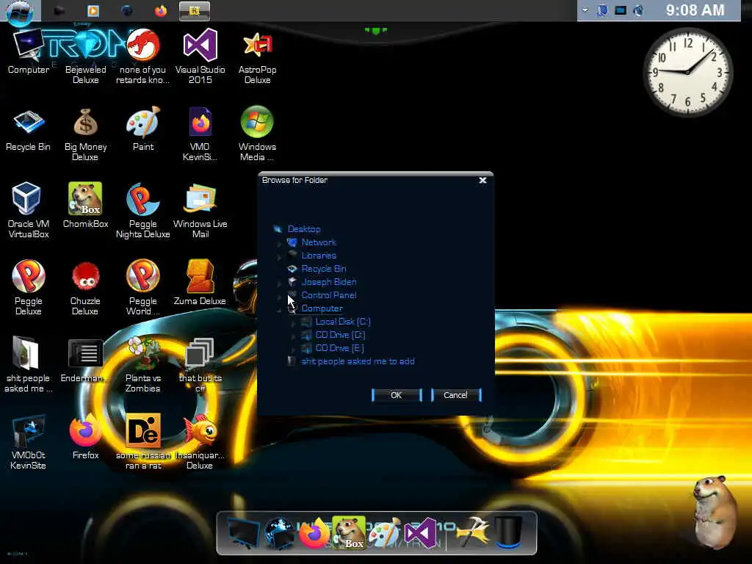
Task: Open the Windows Media desktop shortcut
Action: coord(257,134)
